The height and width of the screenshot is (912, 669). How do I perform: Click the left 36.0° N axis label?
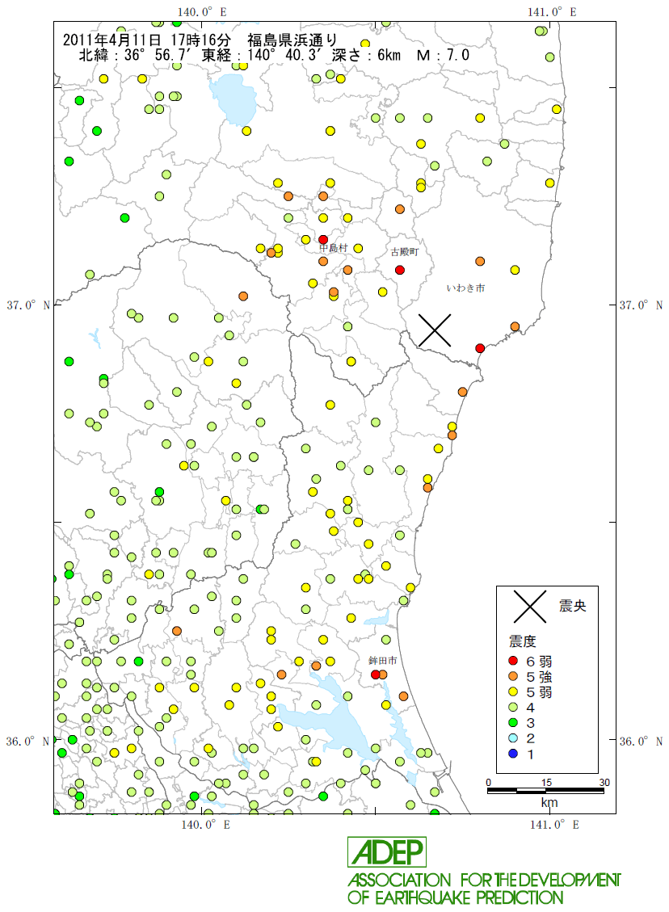coord(28,742)
